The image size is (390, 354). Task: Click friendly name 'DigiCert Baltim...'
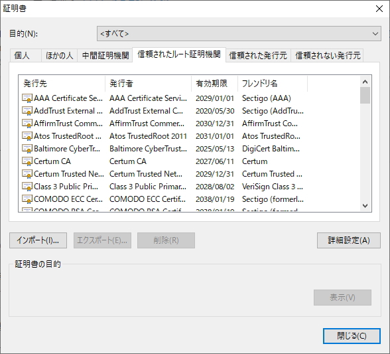point(271,149)
